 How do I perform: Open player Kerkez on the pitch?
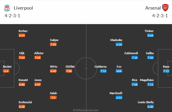coord(23,31)
